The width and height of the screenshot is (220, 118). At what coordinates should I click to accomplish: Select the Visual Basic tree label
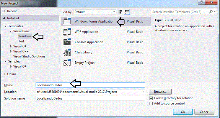click(21, 31)
